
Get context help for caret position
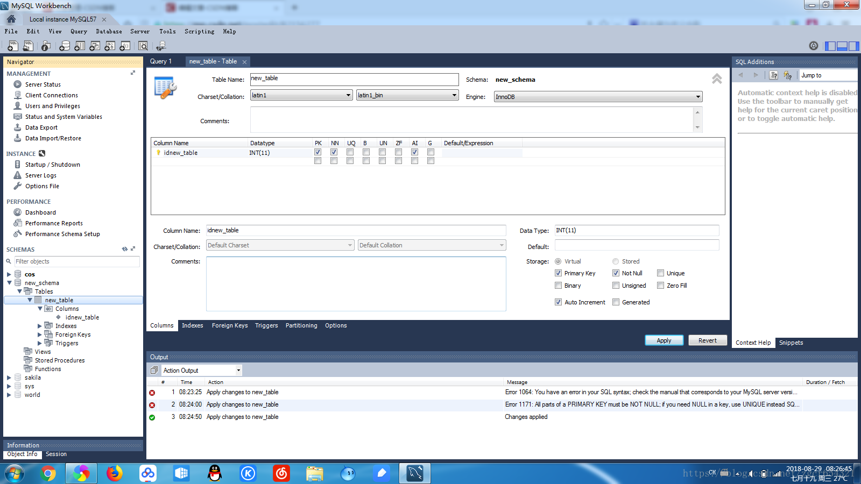pyautogui.click(x=774, y=75)
